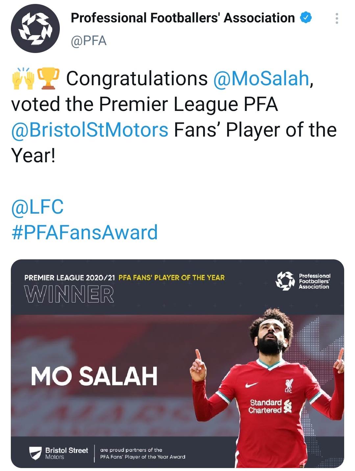Click the PFA Fans' Player of the Year yellow caption

[172, 277]
